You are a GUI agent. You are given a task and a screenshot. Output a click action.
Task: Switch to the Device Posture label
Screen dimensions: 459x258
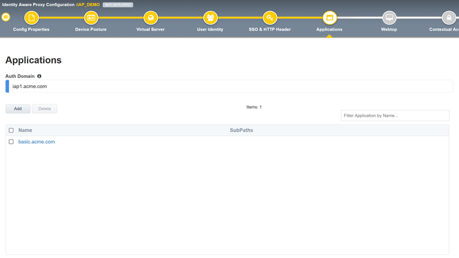[91, 29]
